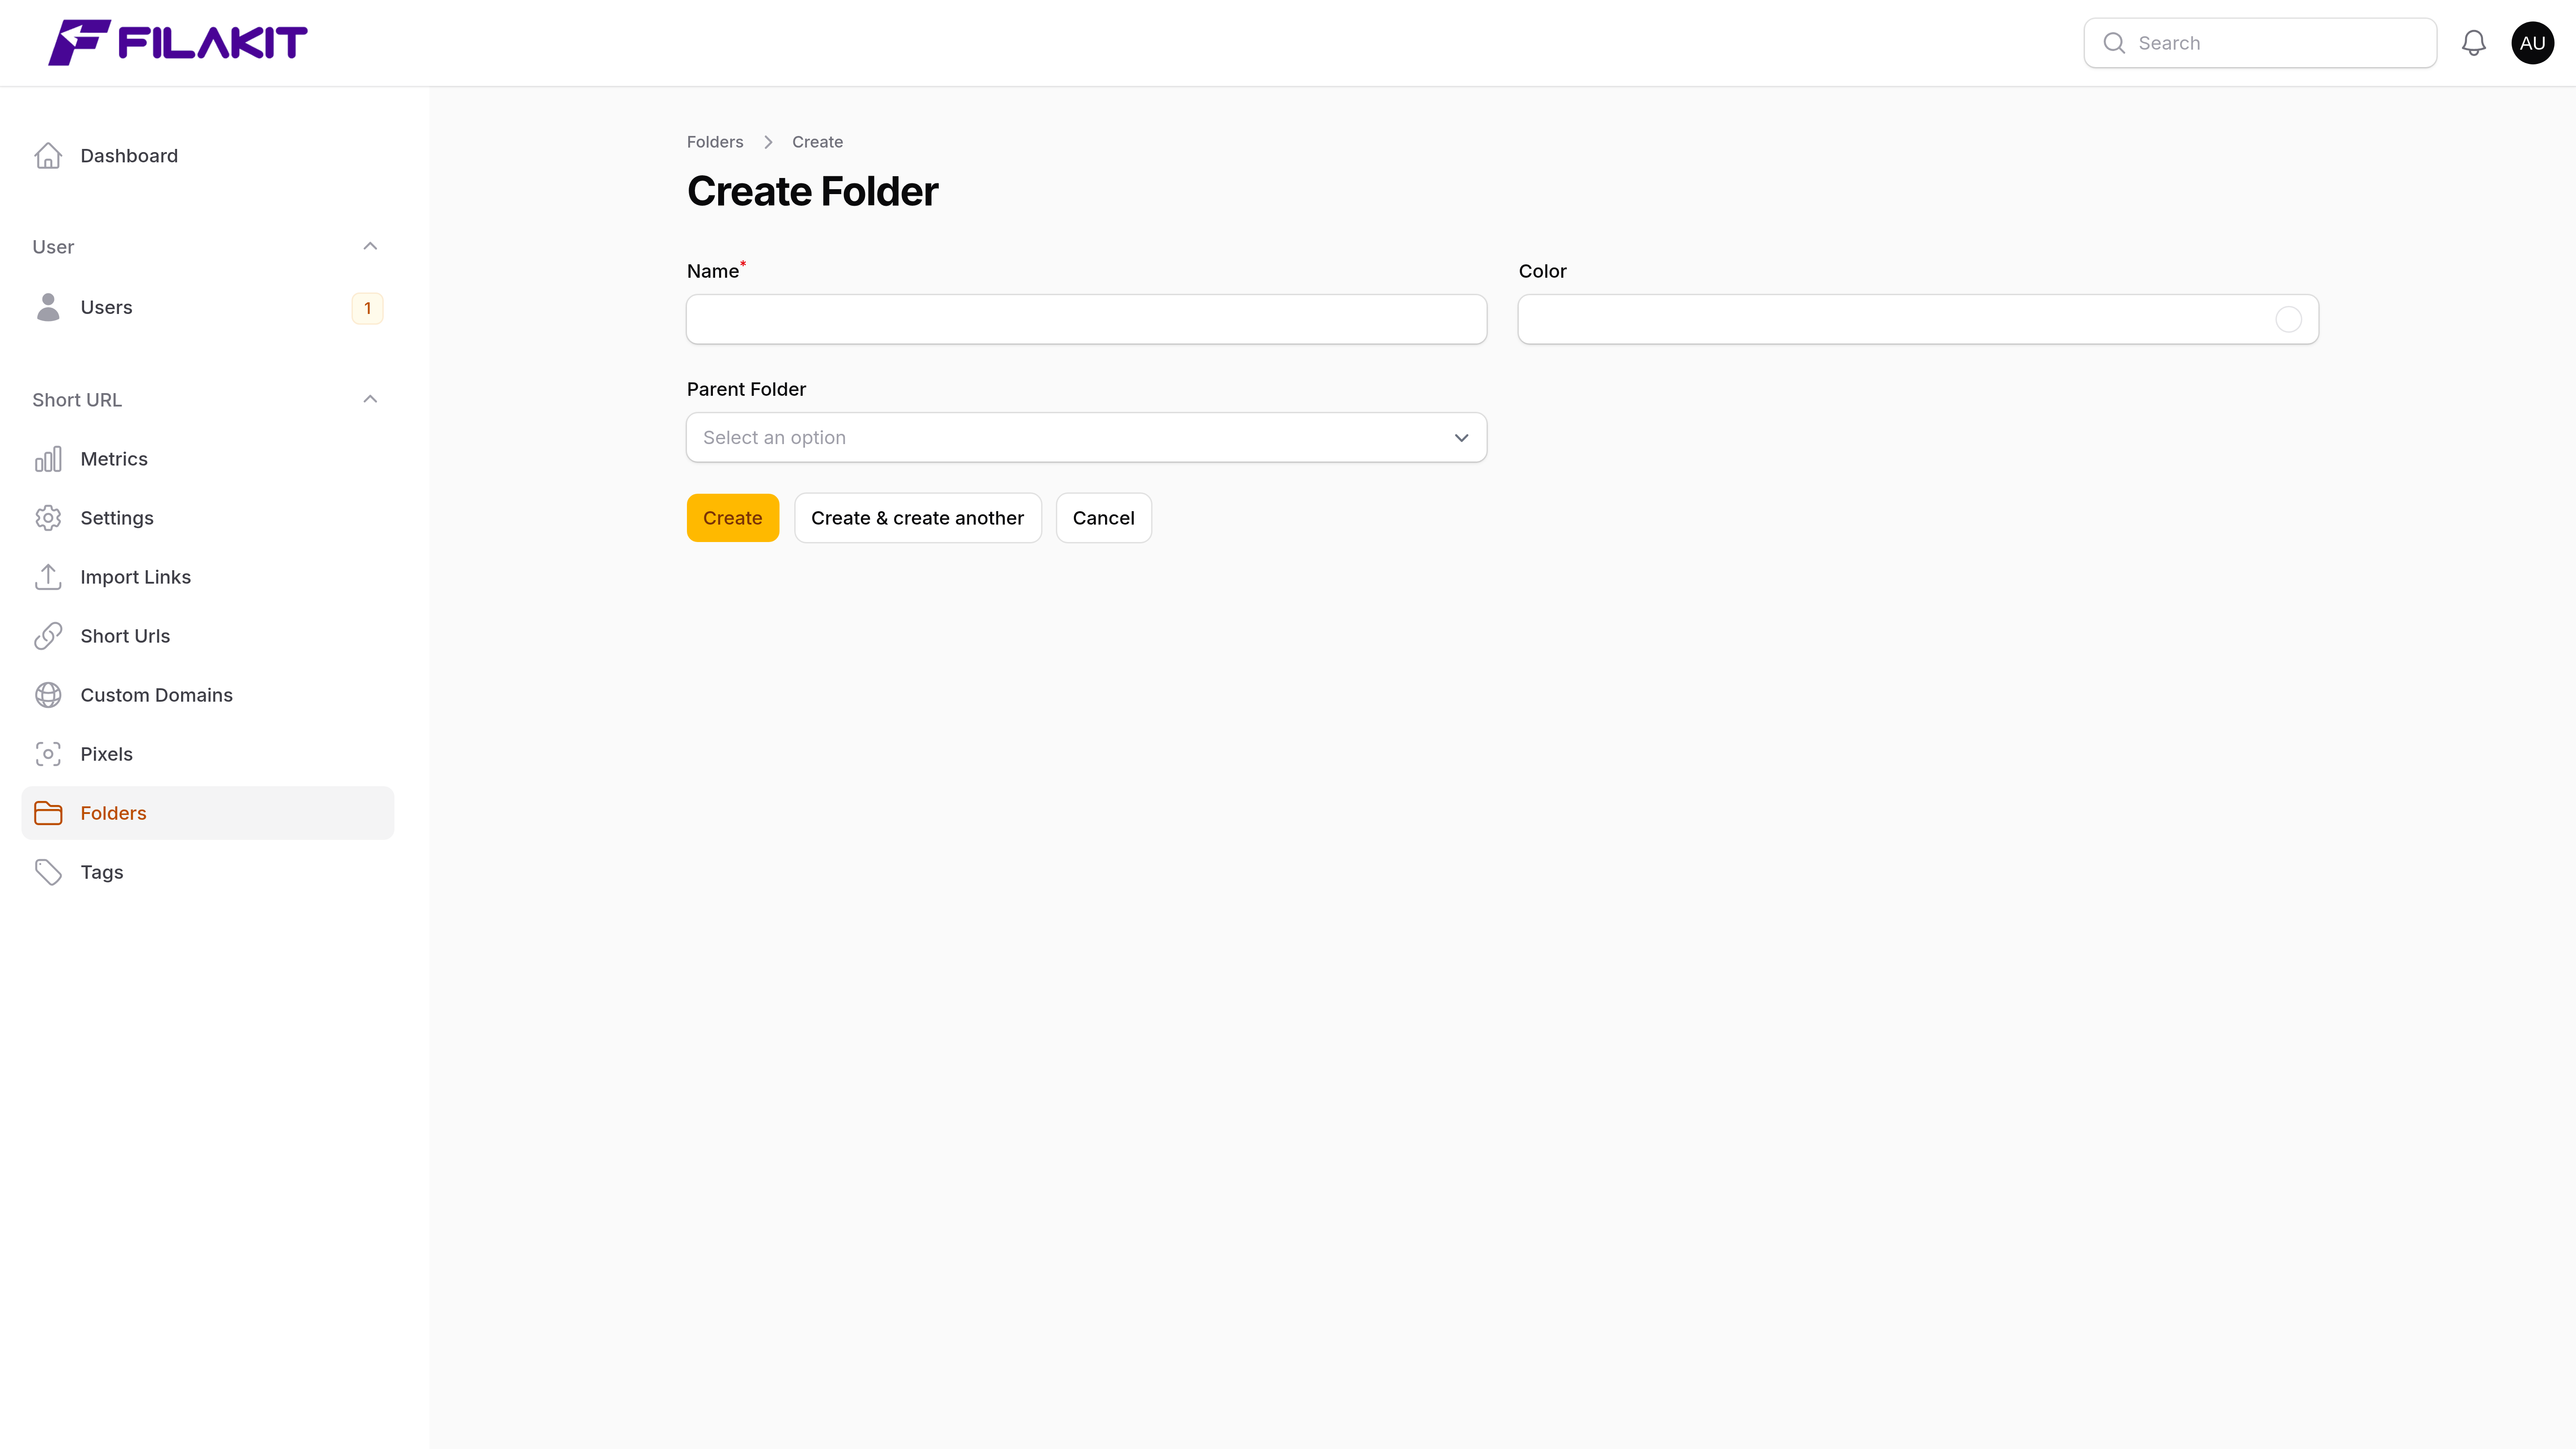Screen dimensions: 2576x1449
Task: Open Tags page
Action: [x=208, y=872]
